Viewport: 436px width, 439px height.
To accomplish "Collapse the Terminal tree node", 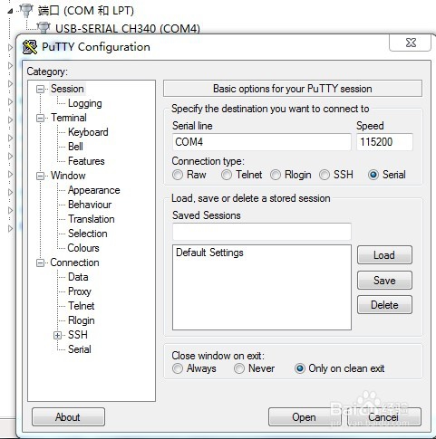I will pos(40,118).
